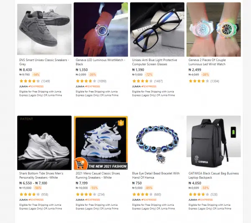Click Jumia Express logo under Shark Bottom shoes

click(x=31, y=200)
